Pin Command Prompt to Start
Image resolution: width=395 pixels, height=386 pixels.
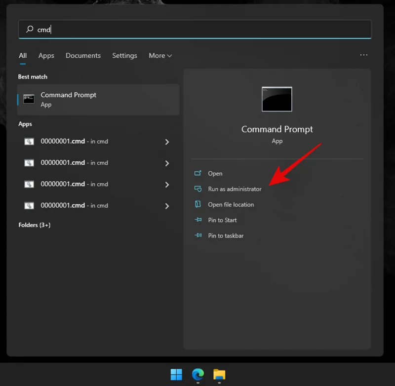point(222,220)
